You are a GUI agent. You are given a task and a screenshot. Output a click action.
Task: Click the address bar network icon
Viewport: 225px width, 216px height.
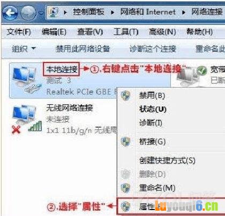54,12
